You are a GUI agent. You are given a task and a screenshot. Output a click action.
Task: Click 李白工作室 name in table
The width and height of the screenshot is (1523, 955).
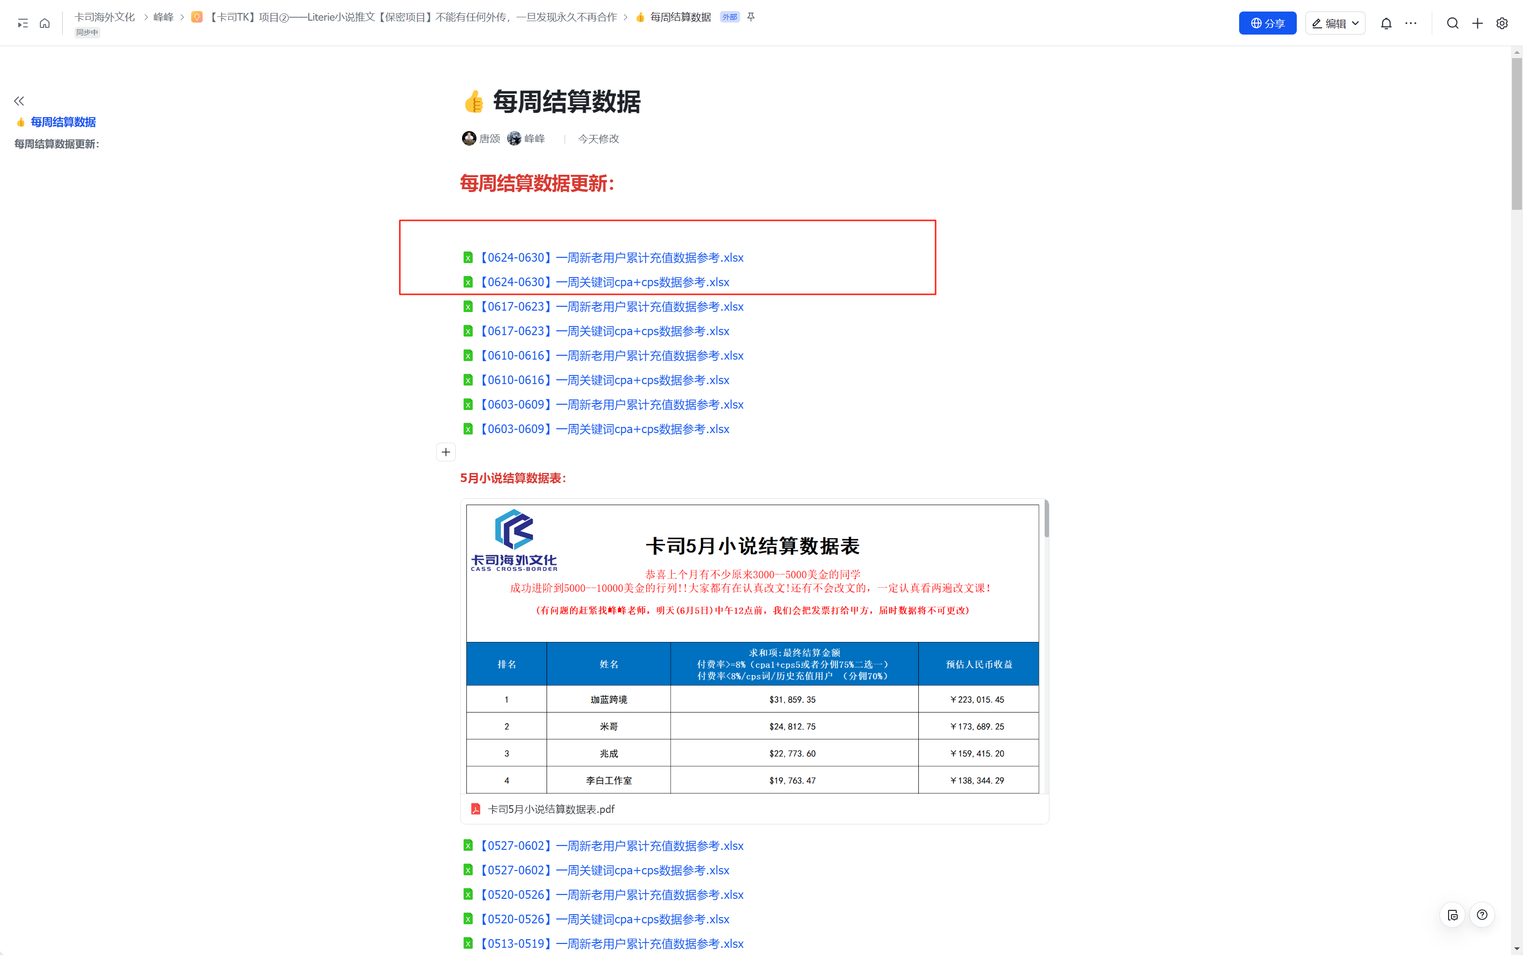609,780
